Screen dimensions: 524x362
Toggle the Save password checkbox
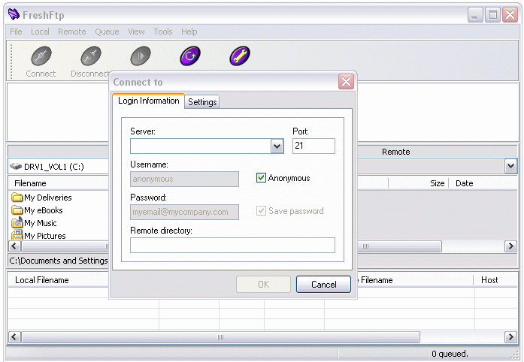coord(261,211)
